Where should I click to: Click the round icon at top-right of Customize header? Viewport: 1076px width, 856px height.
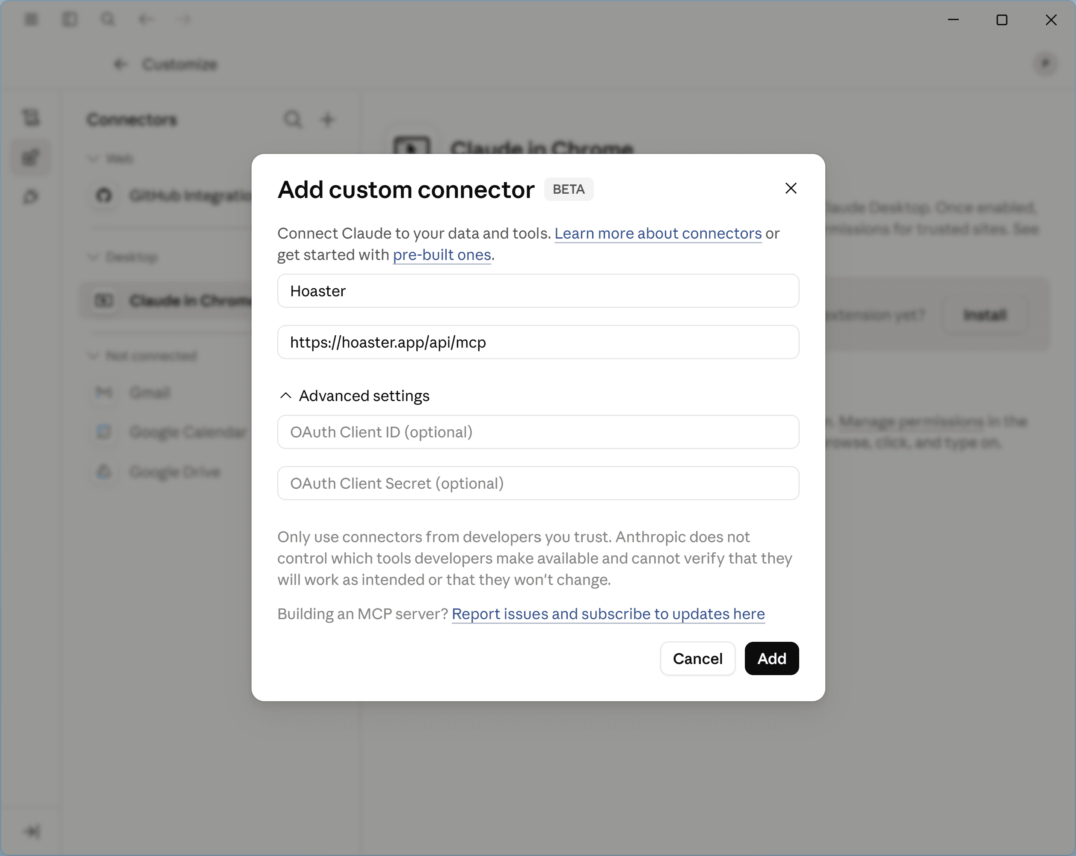(x=1045, y=63)
